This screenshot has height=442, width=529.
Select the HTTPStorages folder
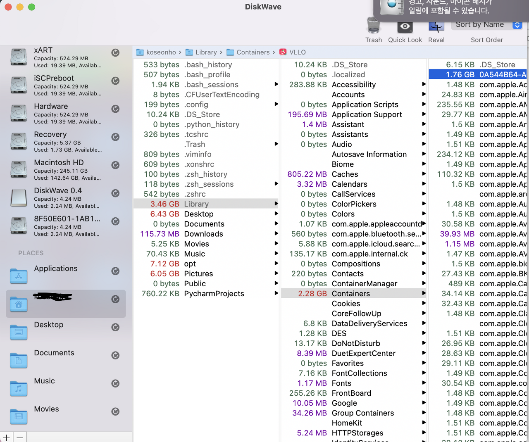354,433
